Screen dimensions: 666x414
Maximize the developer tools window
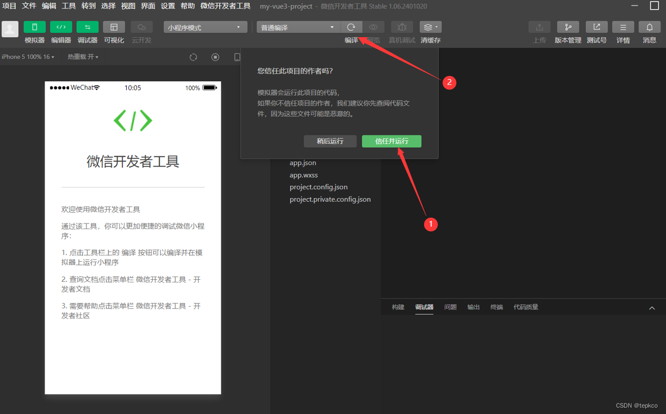coord(654,6)
